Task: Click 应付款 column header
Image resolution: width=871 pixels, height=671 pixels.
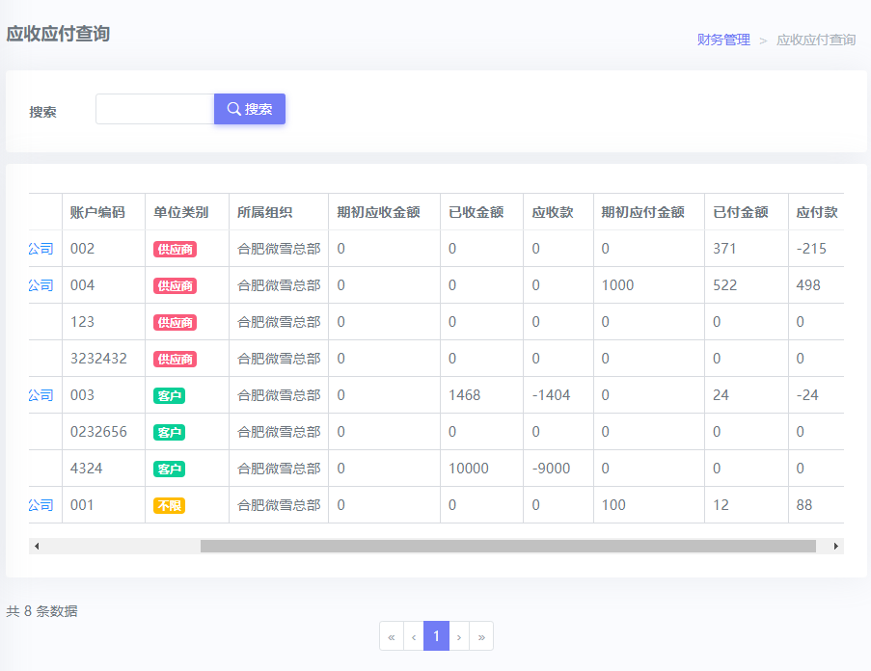Action: pos(817,212)
